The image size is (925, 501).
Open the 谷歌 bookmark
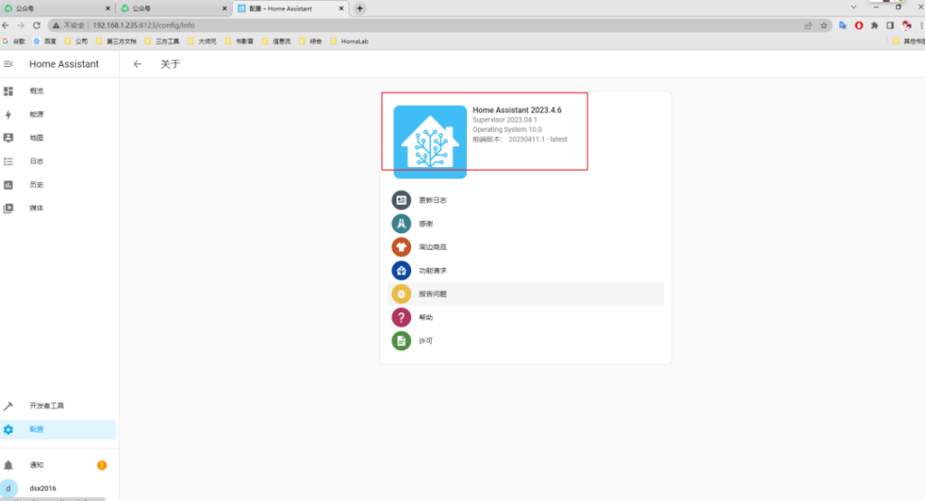(x=14, y=42)
